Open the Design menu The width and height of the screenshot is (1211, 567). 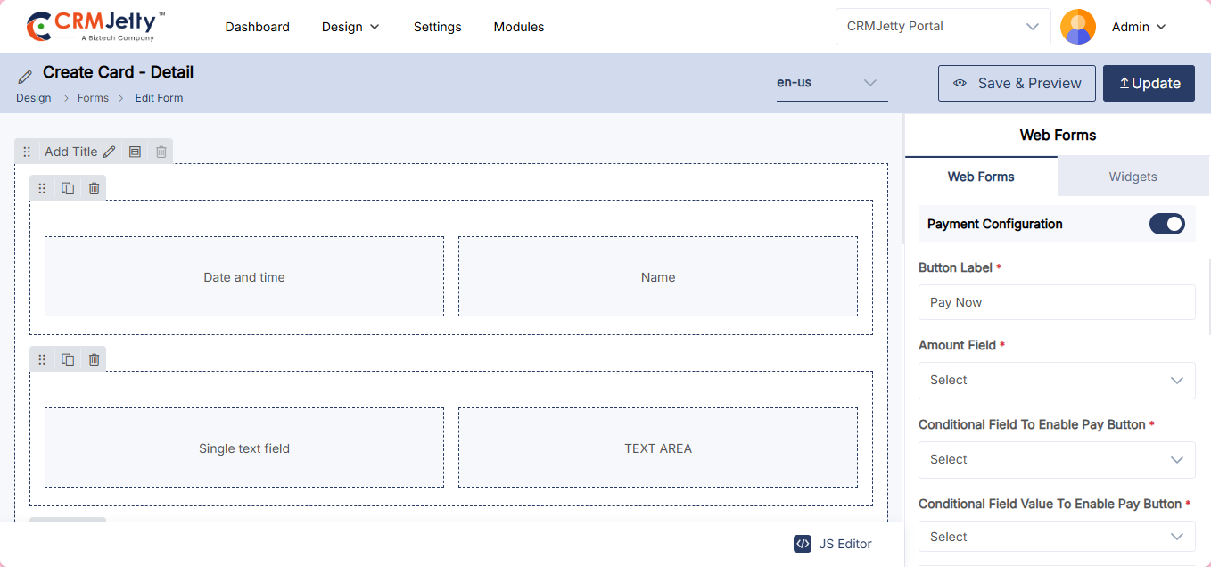(x=350, y=27)
